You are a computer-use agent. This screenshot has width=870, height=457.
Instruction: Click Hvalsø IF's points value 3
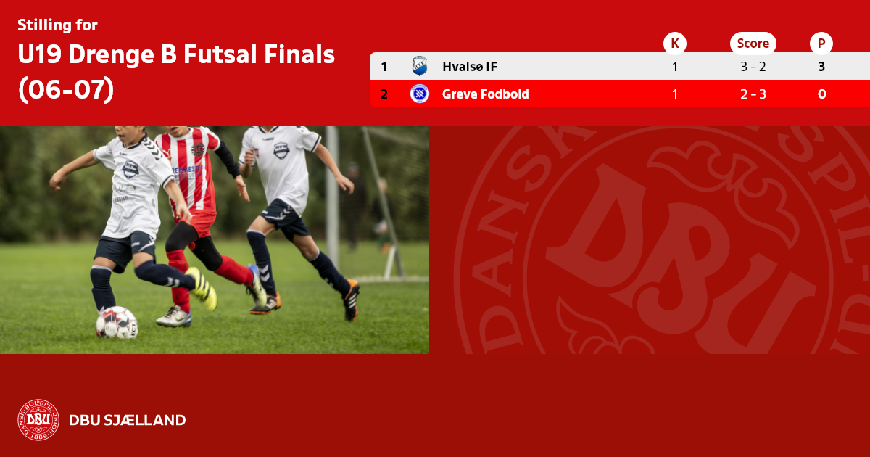click(821, 67)
